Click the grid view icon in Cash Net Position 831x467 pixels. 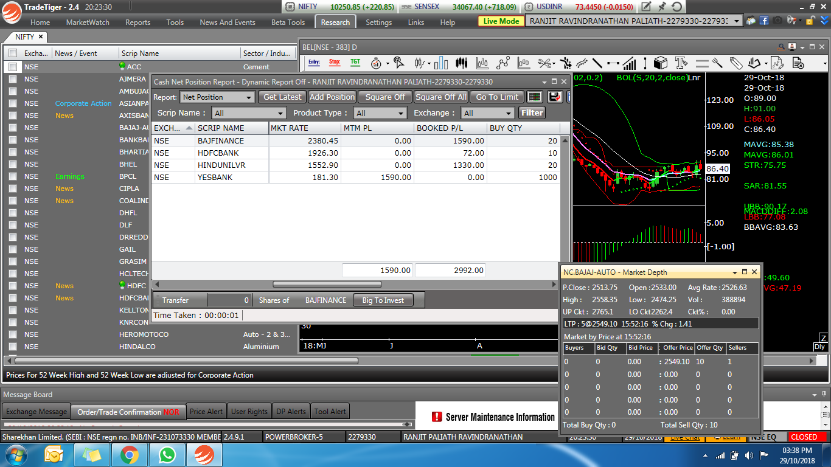point(534,97)
